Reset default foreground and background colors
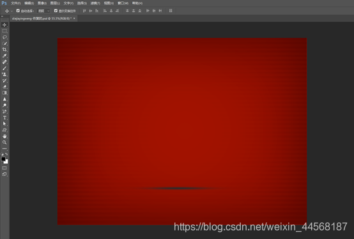The height and width of the screenshot is (239, 354). coord(3,154)
